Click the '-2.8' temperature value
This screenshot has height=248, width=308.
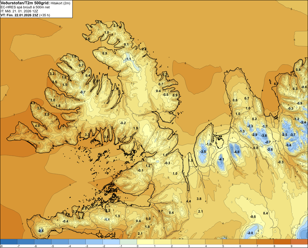pyautogui.click(x=270, y=149)
